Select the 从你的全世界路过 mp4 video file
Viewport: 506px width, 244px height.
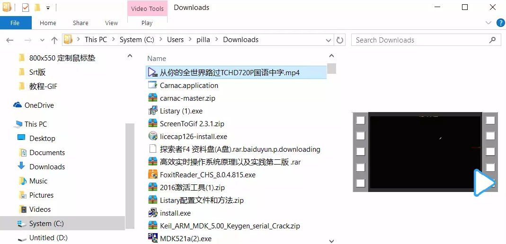pyautogui.click(x=236, y=72)
